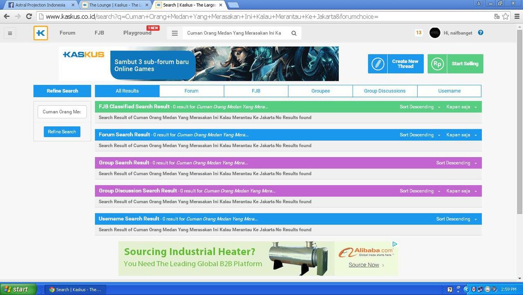Click the browser forward arrow
523x295 pixels.
point(18,16)
